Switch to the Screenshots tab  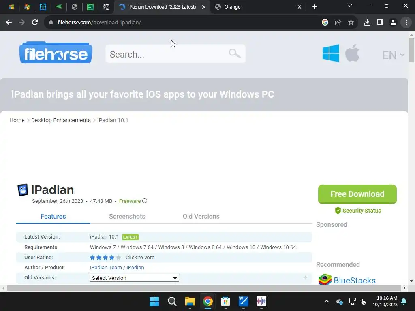point(127,216)
